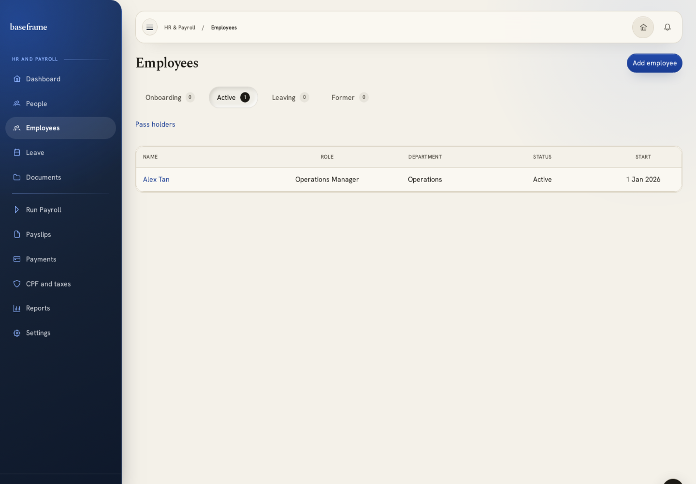Open Alex Tan's employee record
696x484 pixels.
156,180
